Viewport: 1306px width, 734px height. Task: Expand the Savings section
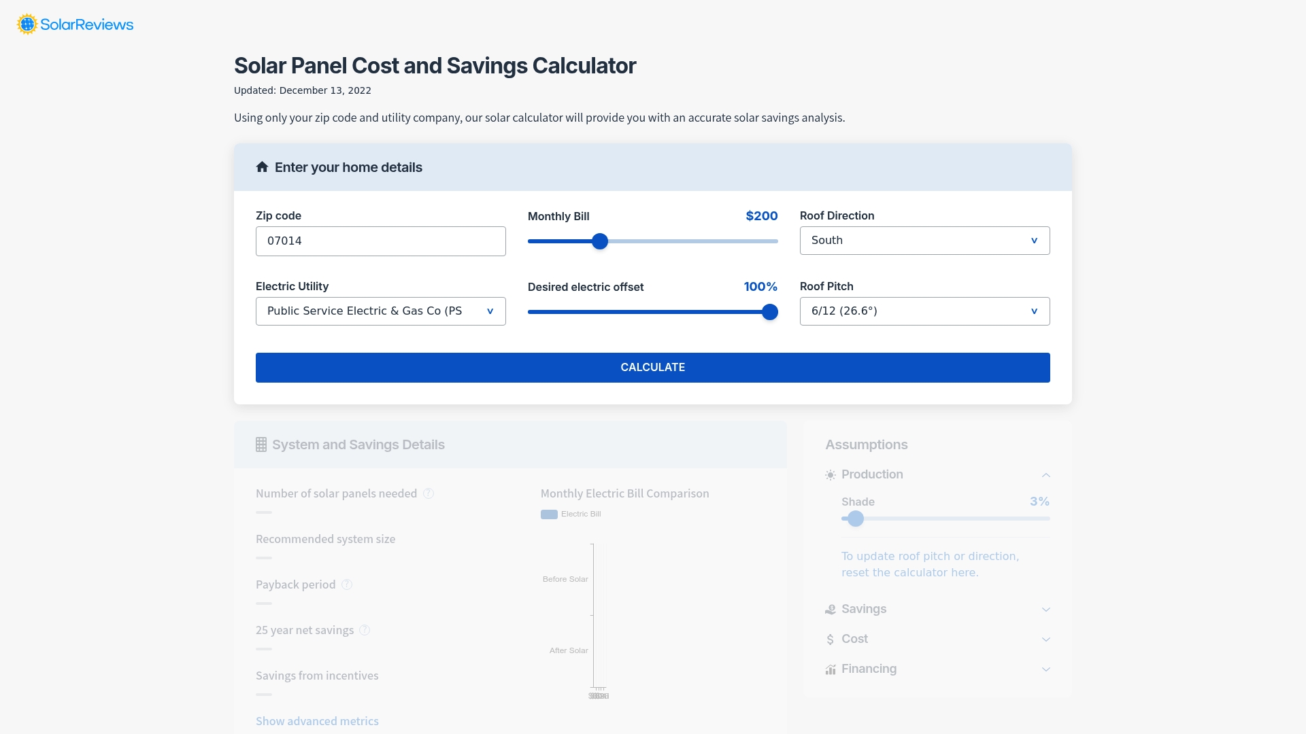point(1045,609)
